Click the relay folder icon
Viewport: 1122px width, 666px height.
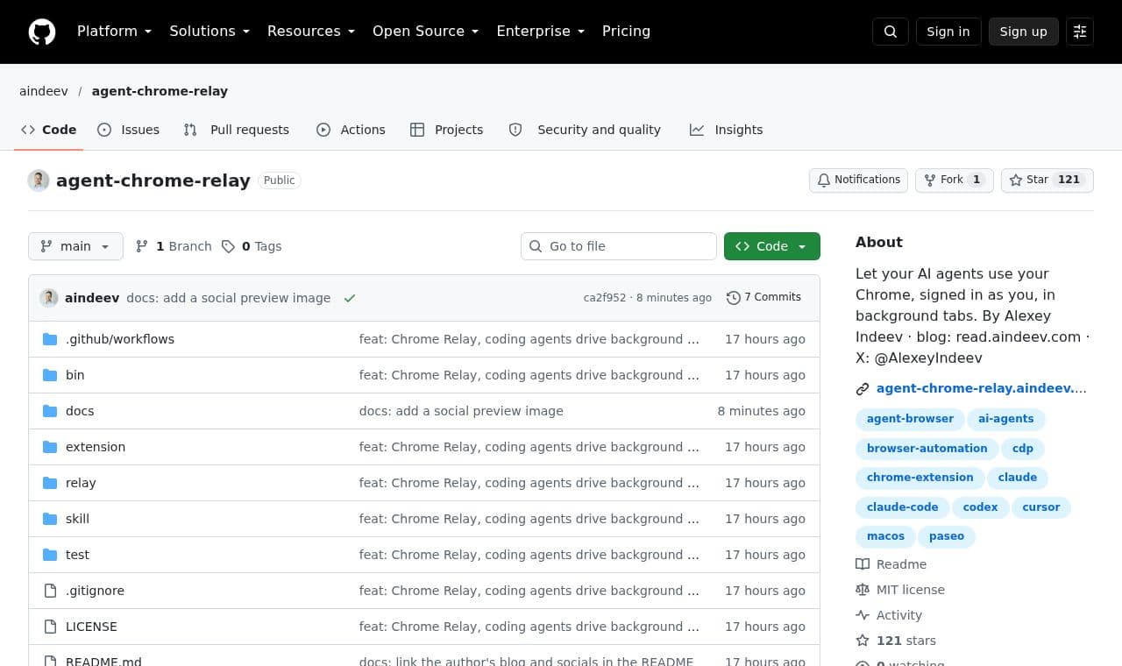tap(50, 483)
